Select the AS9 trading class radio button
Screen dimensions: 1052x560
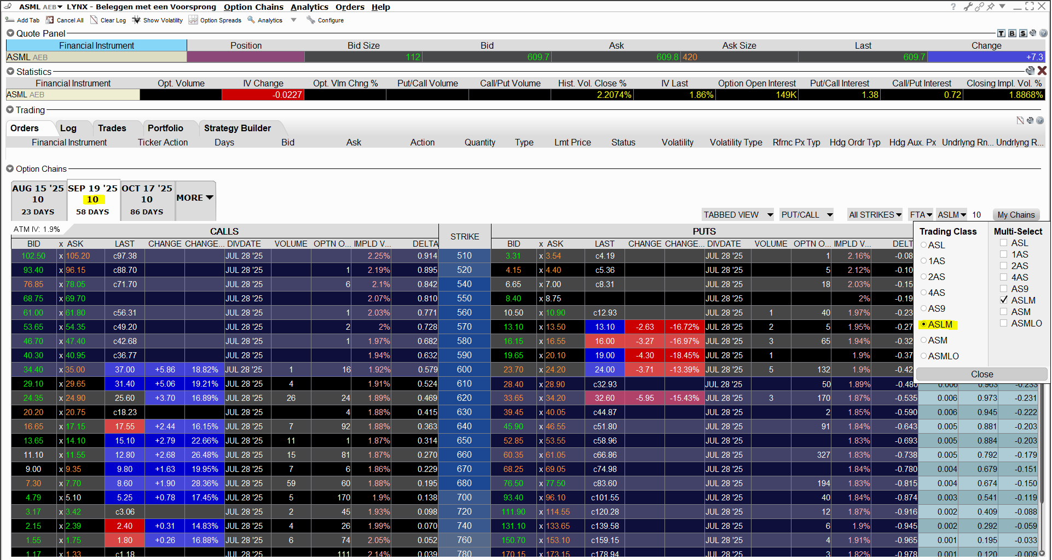(923, 308)
